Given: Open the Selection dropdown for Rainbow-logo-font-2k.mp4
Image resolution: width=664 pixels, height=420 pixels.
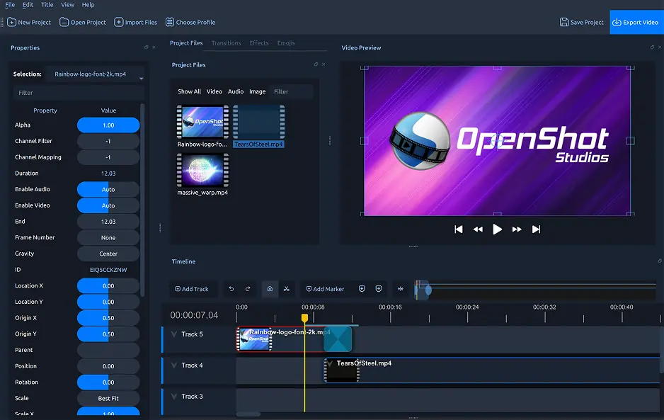Looking at the screenshot, I should [96, 74].
